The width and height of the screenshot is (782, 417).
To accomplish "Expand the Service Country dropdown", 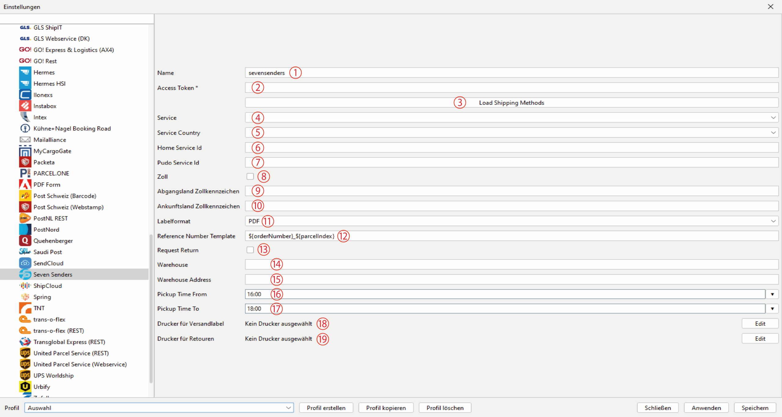I will click(512, 132).
